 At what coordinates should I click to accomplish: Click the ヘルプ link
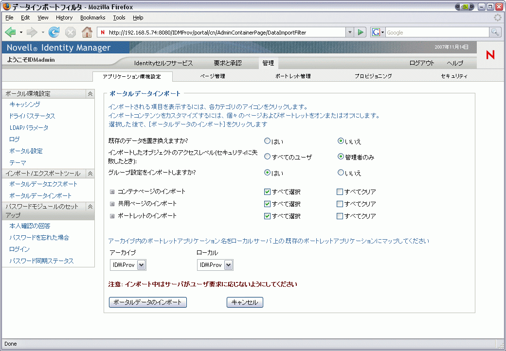pos(455,63)
